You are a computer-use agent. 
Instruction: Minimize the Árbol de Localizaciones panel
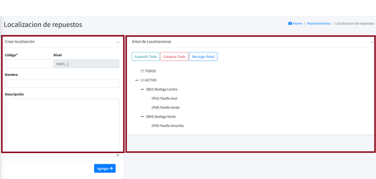point(372,42)
